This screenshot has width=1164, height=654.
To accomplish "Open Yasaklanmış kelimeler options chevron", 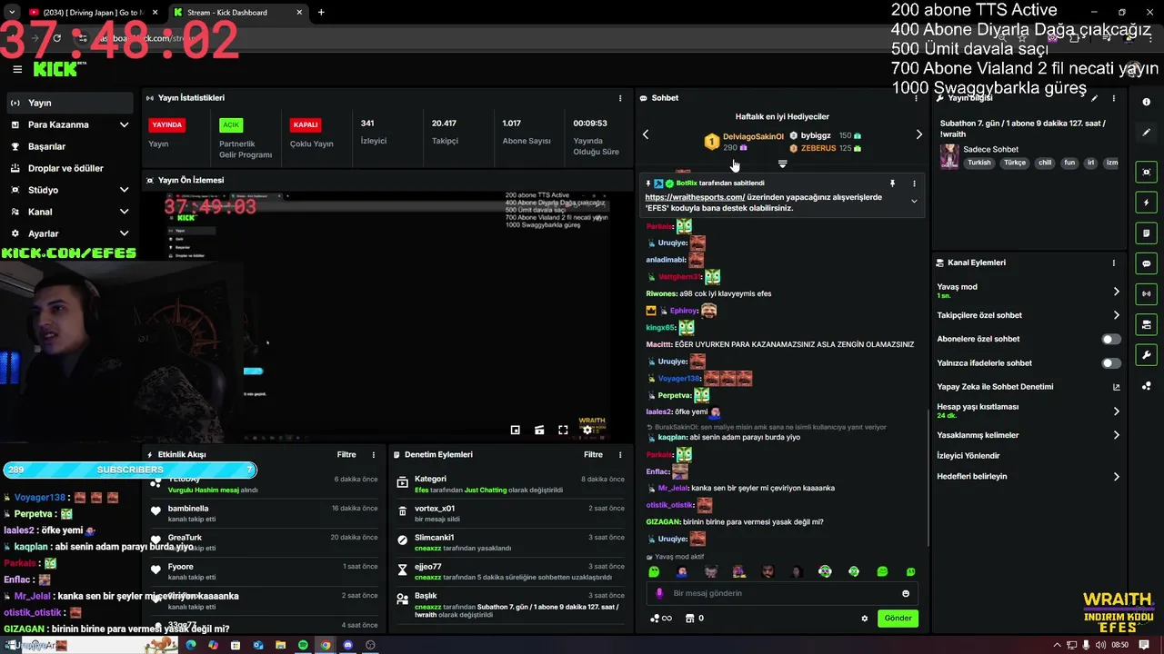I will coord(1116,435).
